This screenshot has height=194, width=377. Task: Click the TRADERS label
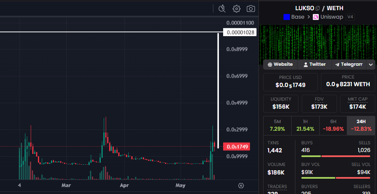coord(277,186)
